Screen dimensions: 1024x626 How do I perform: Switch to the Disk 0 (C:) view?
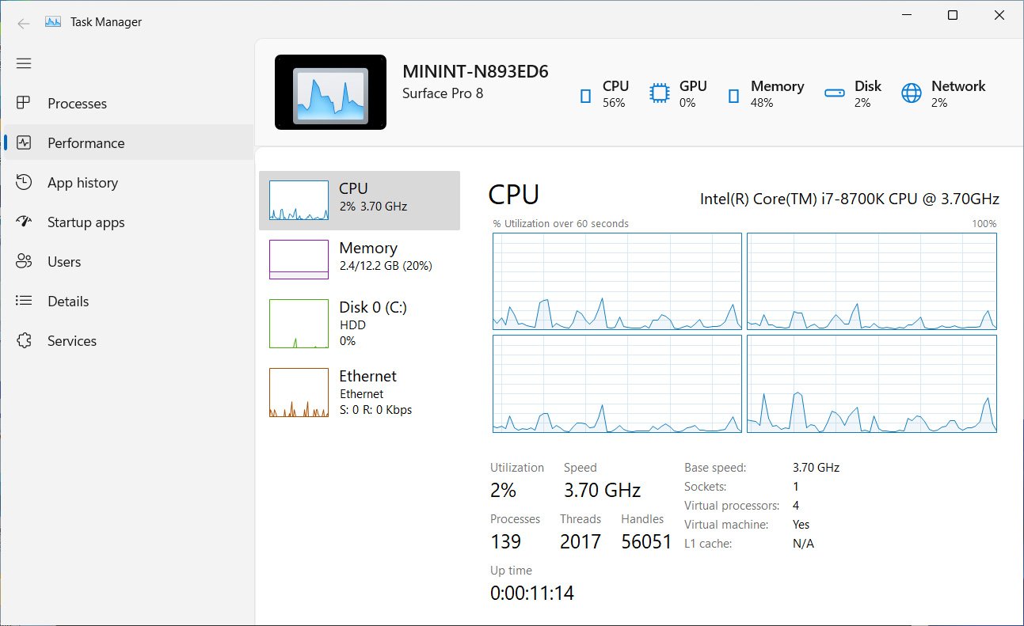coord(360,323)
